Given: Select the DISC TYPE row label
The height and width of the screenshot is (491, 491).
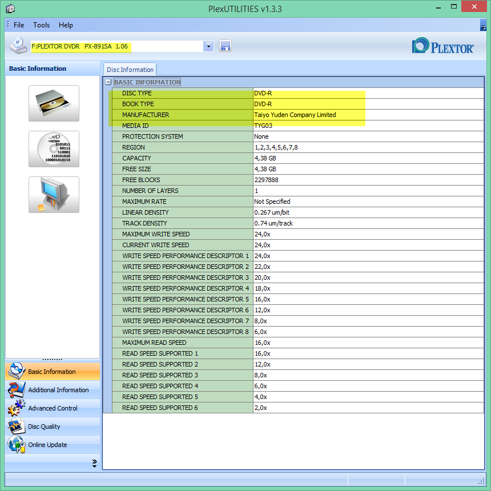Looking at the screenshot, I should [137, 93].
